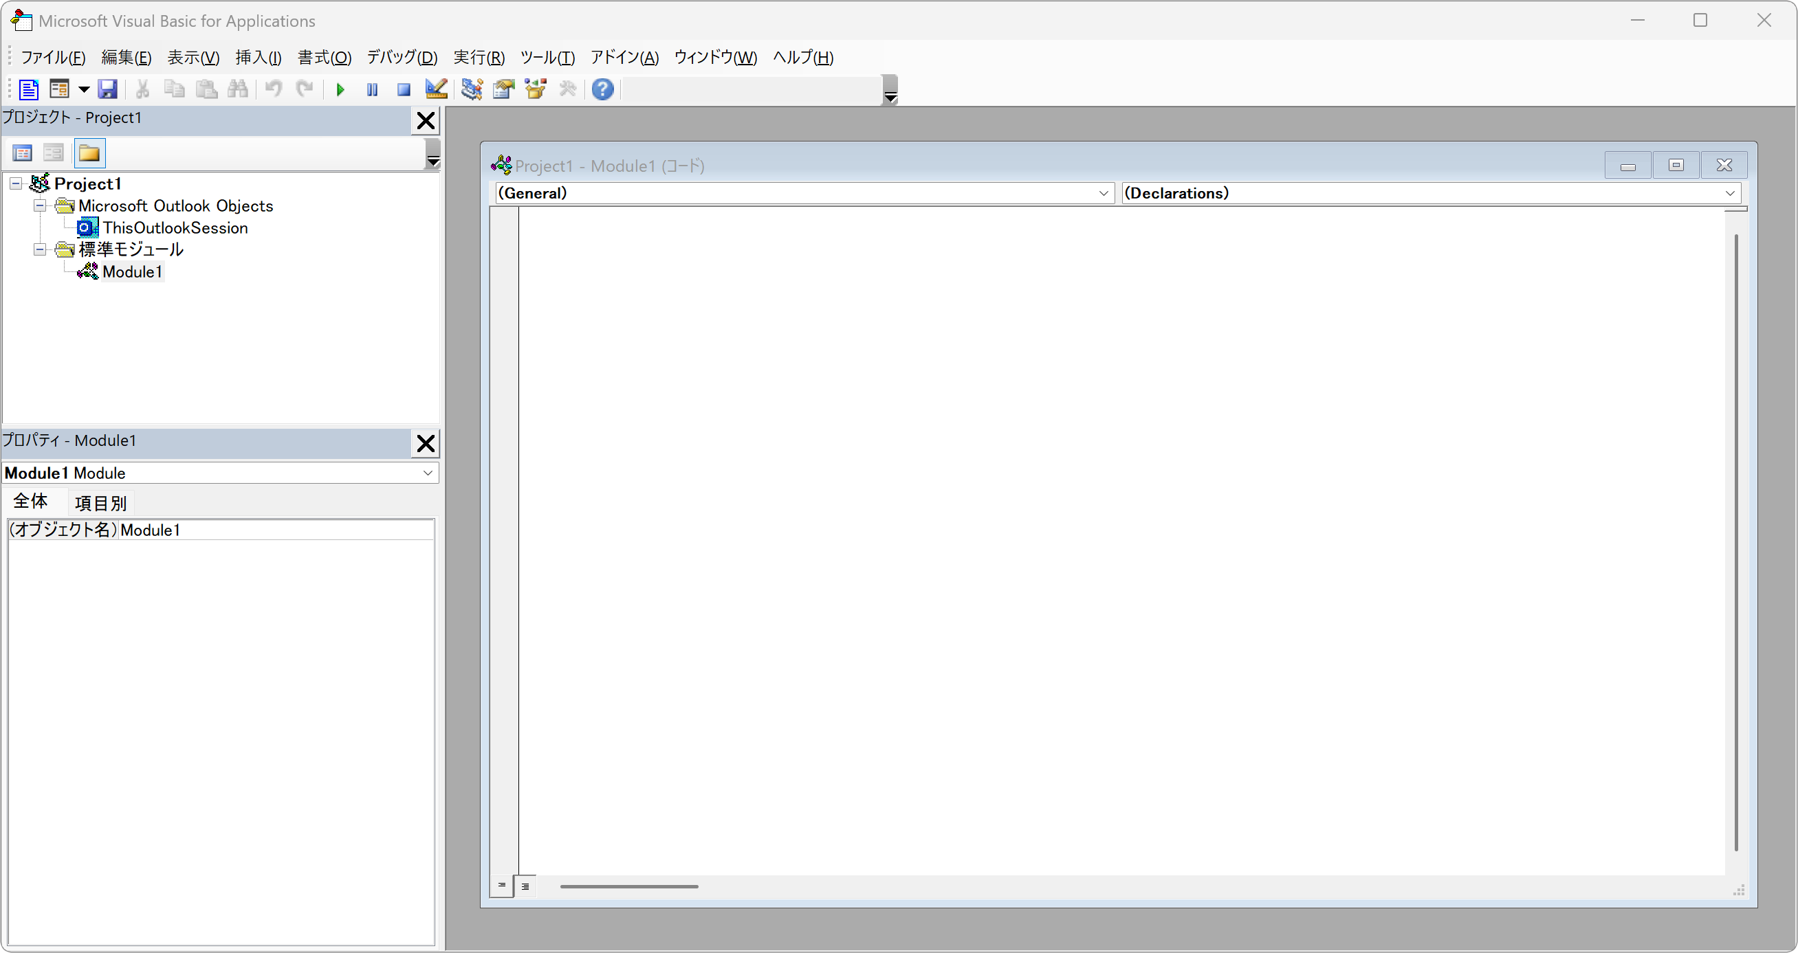Open the (General) object dropdown
1798x953 pixels.
click(x=1103, y=193)
